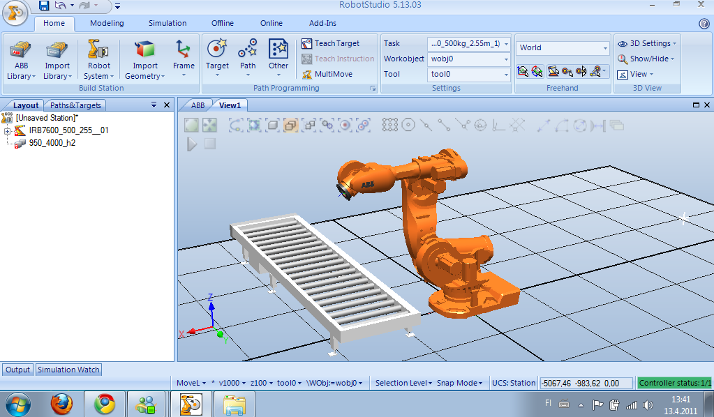Click the point-to-point measure icon
The width and height of the screenshot is (714, 417).
(x=543, y=125)
